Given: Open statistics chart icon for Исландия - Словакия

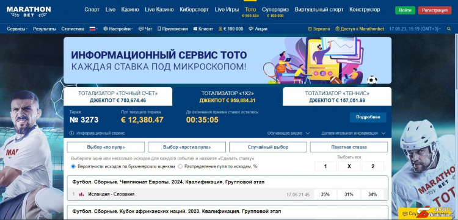Looking at the screenshot, I should coord(81,194).
